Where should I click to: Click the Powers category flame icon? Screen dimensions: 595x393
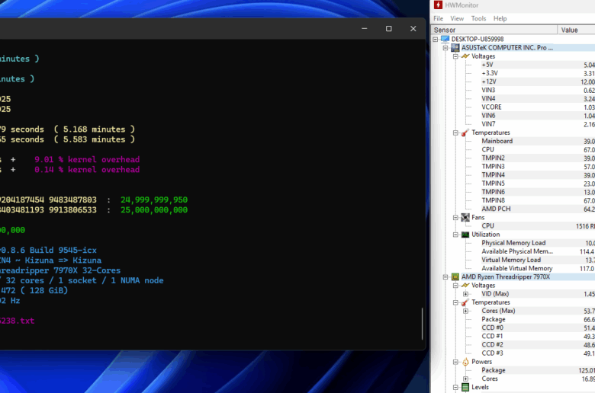465,362
